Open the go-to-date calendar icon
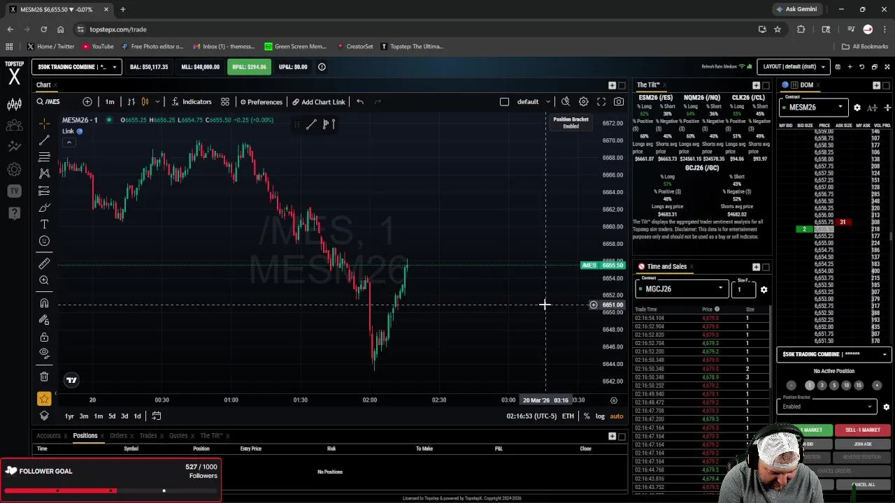This screenshot has width=895, height=503. point(157,416)
